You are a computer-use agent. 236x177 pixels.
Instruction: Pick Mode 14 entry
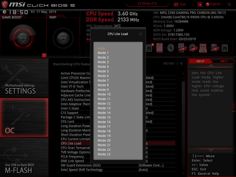(x=104, y=113)
